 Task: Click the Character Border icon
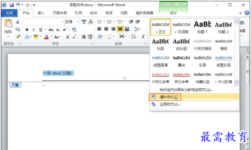click(90, 22)
